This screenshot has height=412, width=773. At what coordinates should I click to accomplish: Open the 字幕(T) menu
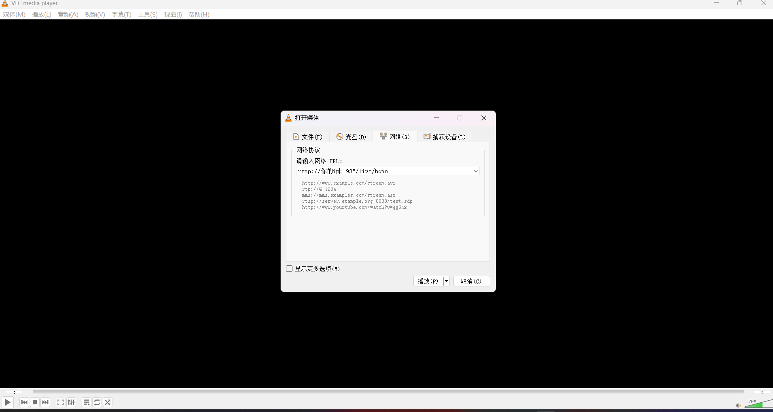121,15
